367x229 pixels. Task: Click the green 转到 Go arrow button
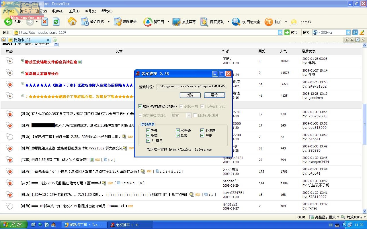pos(287,32)
